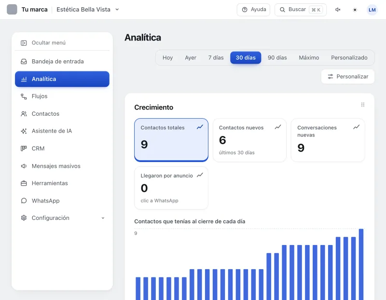The width and height of the screenshot is (386, 300).
Task: Click the Buscar search field
Action: point(300,10)
